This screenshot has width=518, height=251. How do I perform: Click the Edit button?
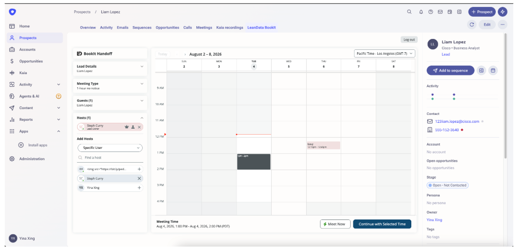point(487,24)
